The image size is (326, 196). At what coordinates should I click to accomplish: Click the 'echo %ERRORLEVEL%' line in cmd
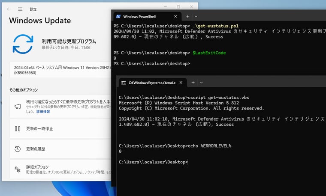[210, 146]
